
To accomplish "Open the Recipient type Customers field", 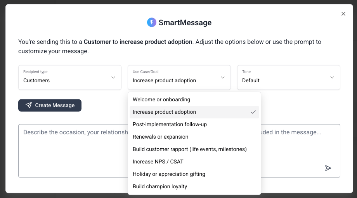I will [70, 78].
